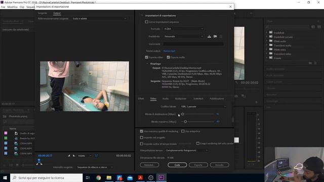The height and width of the screenshot is (182, 324).
Task: Open File Explorer from the taskbar
Action: pyautogui.click(x=109, y=177)
